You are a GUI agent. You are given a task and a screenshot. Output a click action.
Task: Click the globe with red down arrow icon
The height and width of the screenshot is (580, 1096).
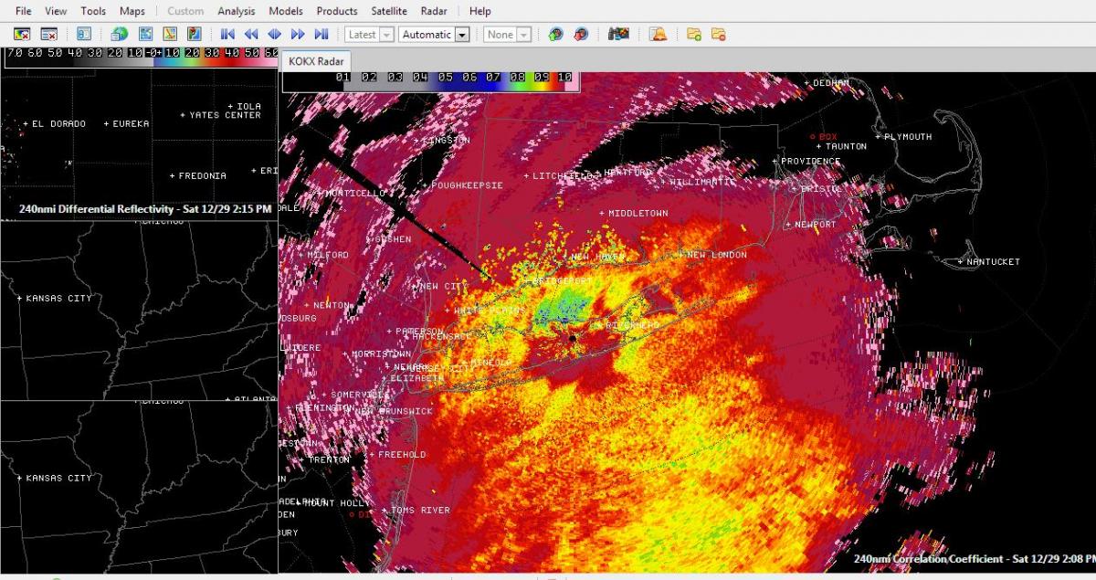click(581, 34)
